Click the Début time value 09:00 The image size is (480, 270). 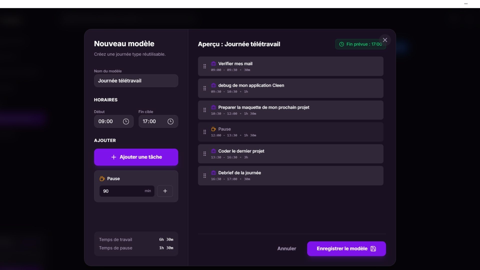pos(105,121)
